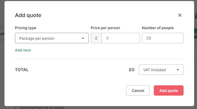Focus the Price per person input
Viewport: 197px width, 109px height.
click(x=121, y=38)
